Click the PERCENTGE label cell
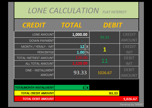Viewport: 152px width, 108px height. point(34,52)
